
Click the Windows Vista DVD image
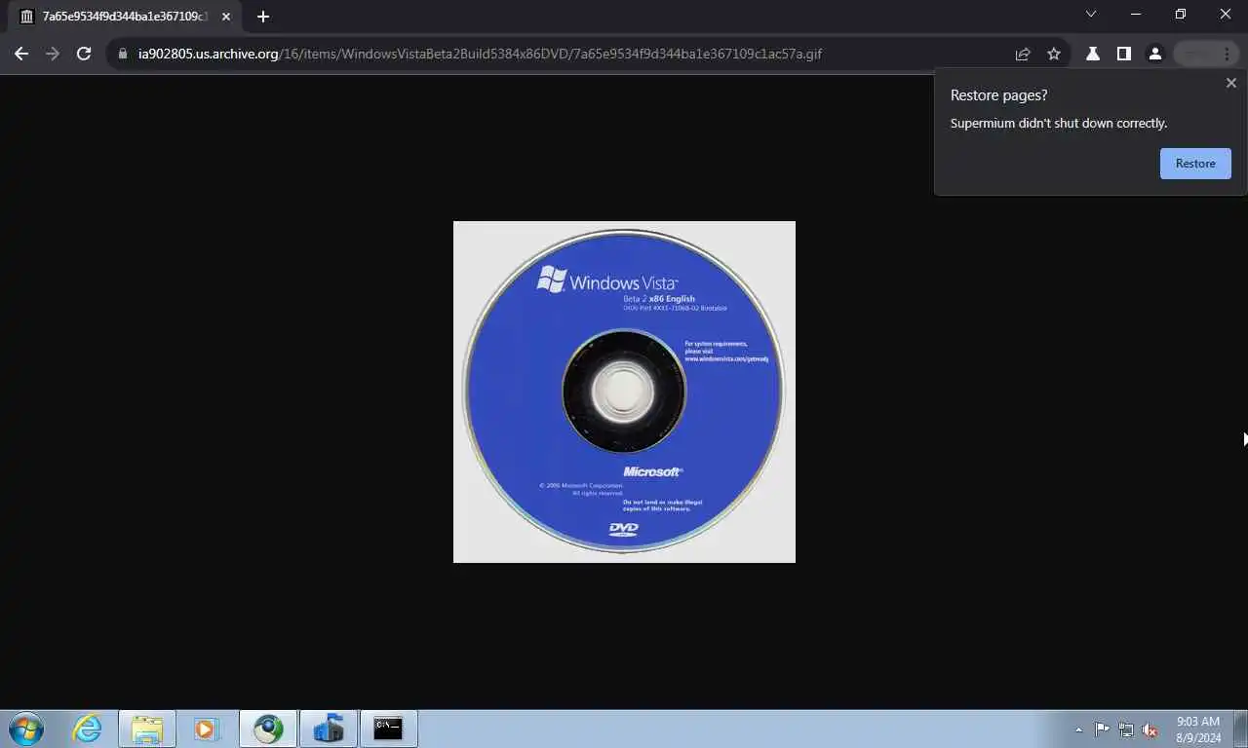pyautogui.click(x=624, y=392)
